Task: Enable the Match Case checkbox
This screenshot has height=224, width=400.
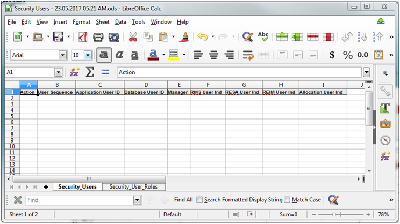Action: [x=287, y=200]
